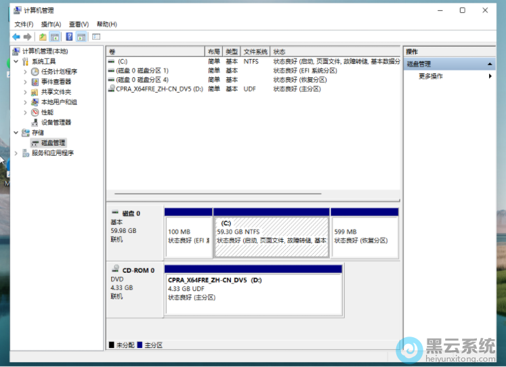Click the up one level folder icon
506x367 pixels.
pos(43,37)
